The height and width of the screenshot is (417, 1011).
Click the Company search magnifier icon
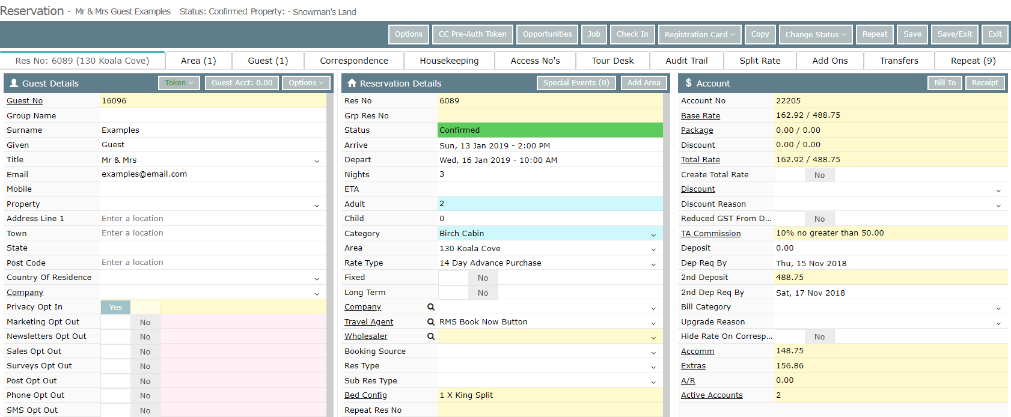coord(431,307)
